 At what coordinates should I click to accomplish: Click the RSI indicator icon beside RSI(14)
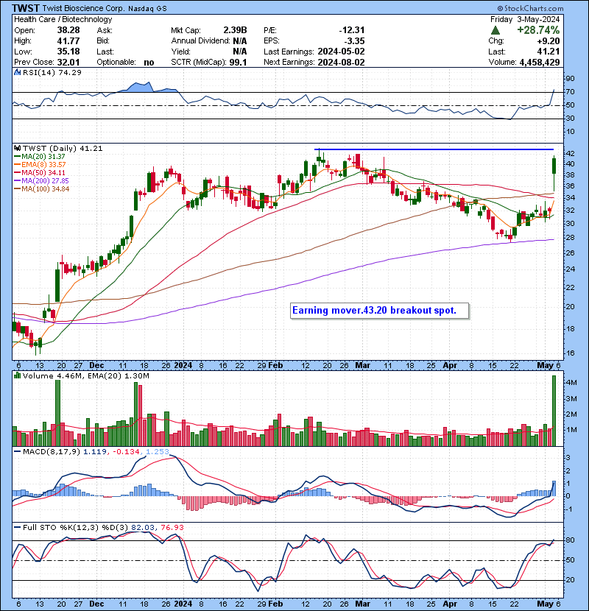tap(18, 72)
